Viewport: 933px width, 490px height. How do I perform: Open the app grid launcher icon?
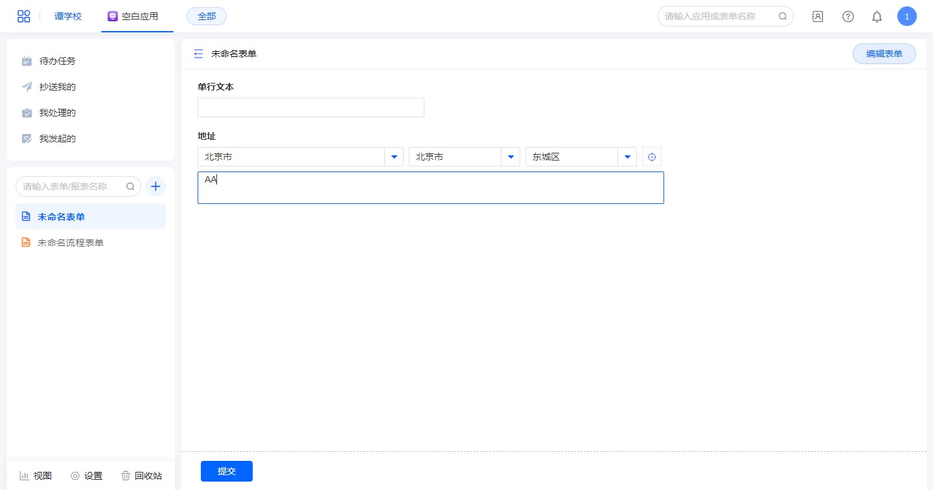(24, 16)
